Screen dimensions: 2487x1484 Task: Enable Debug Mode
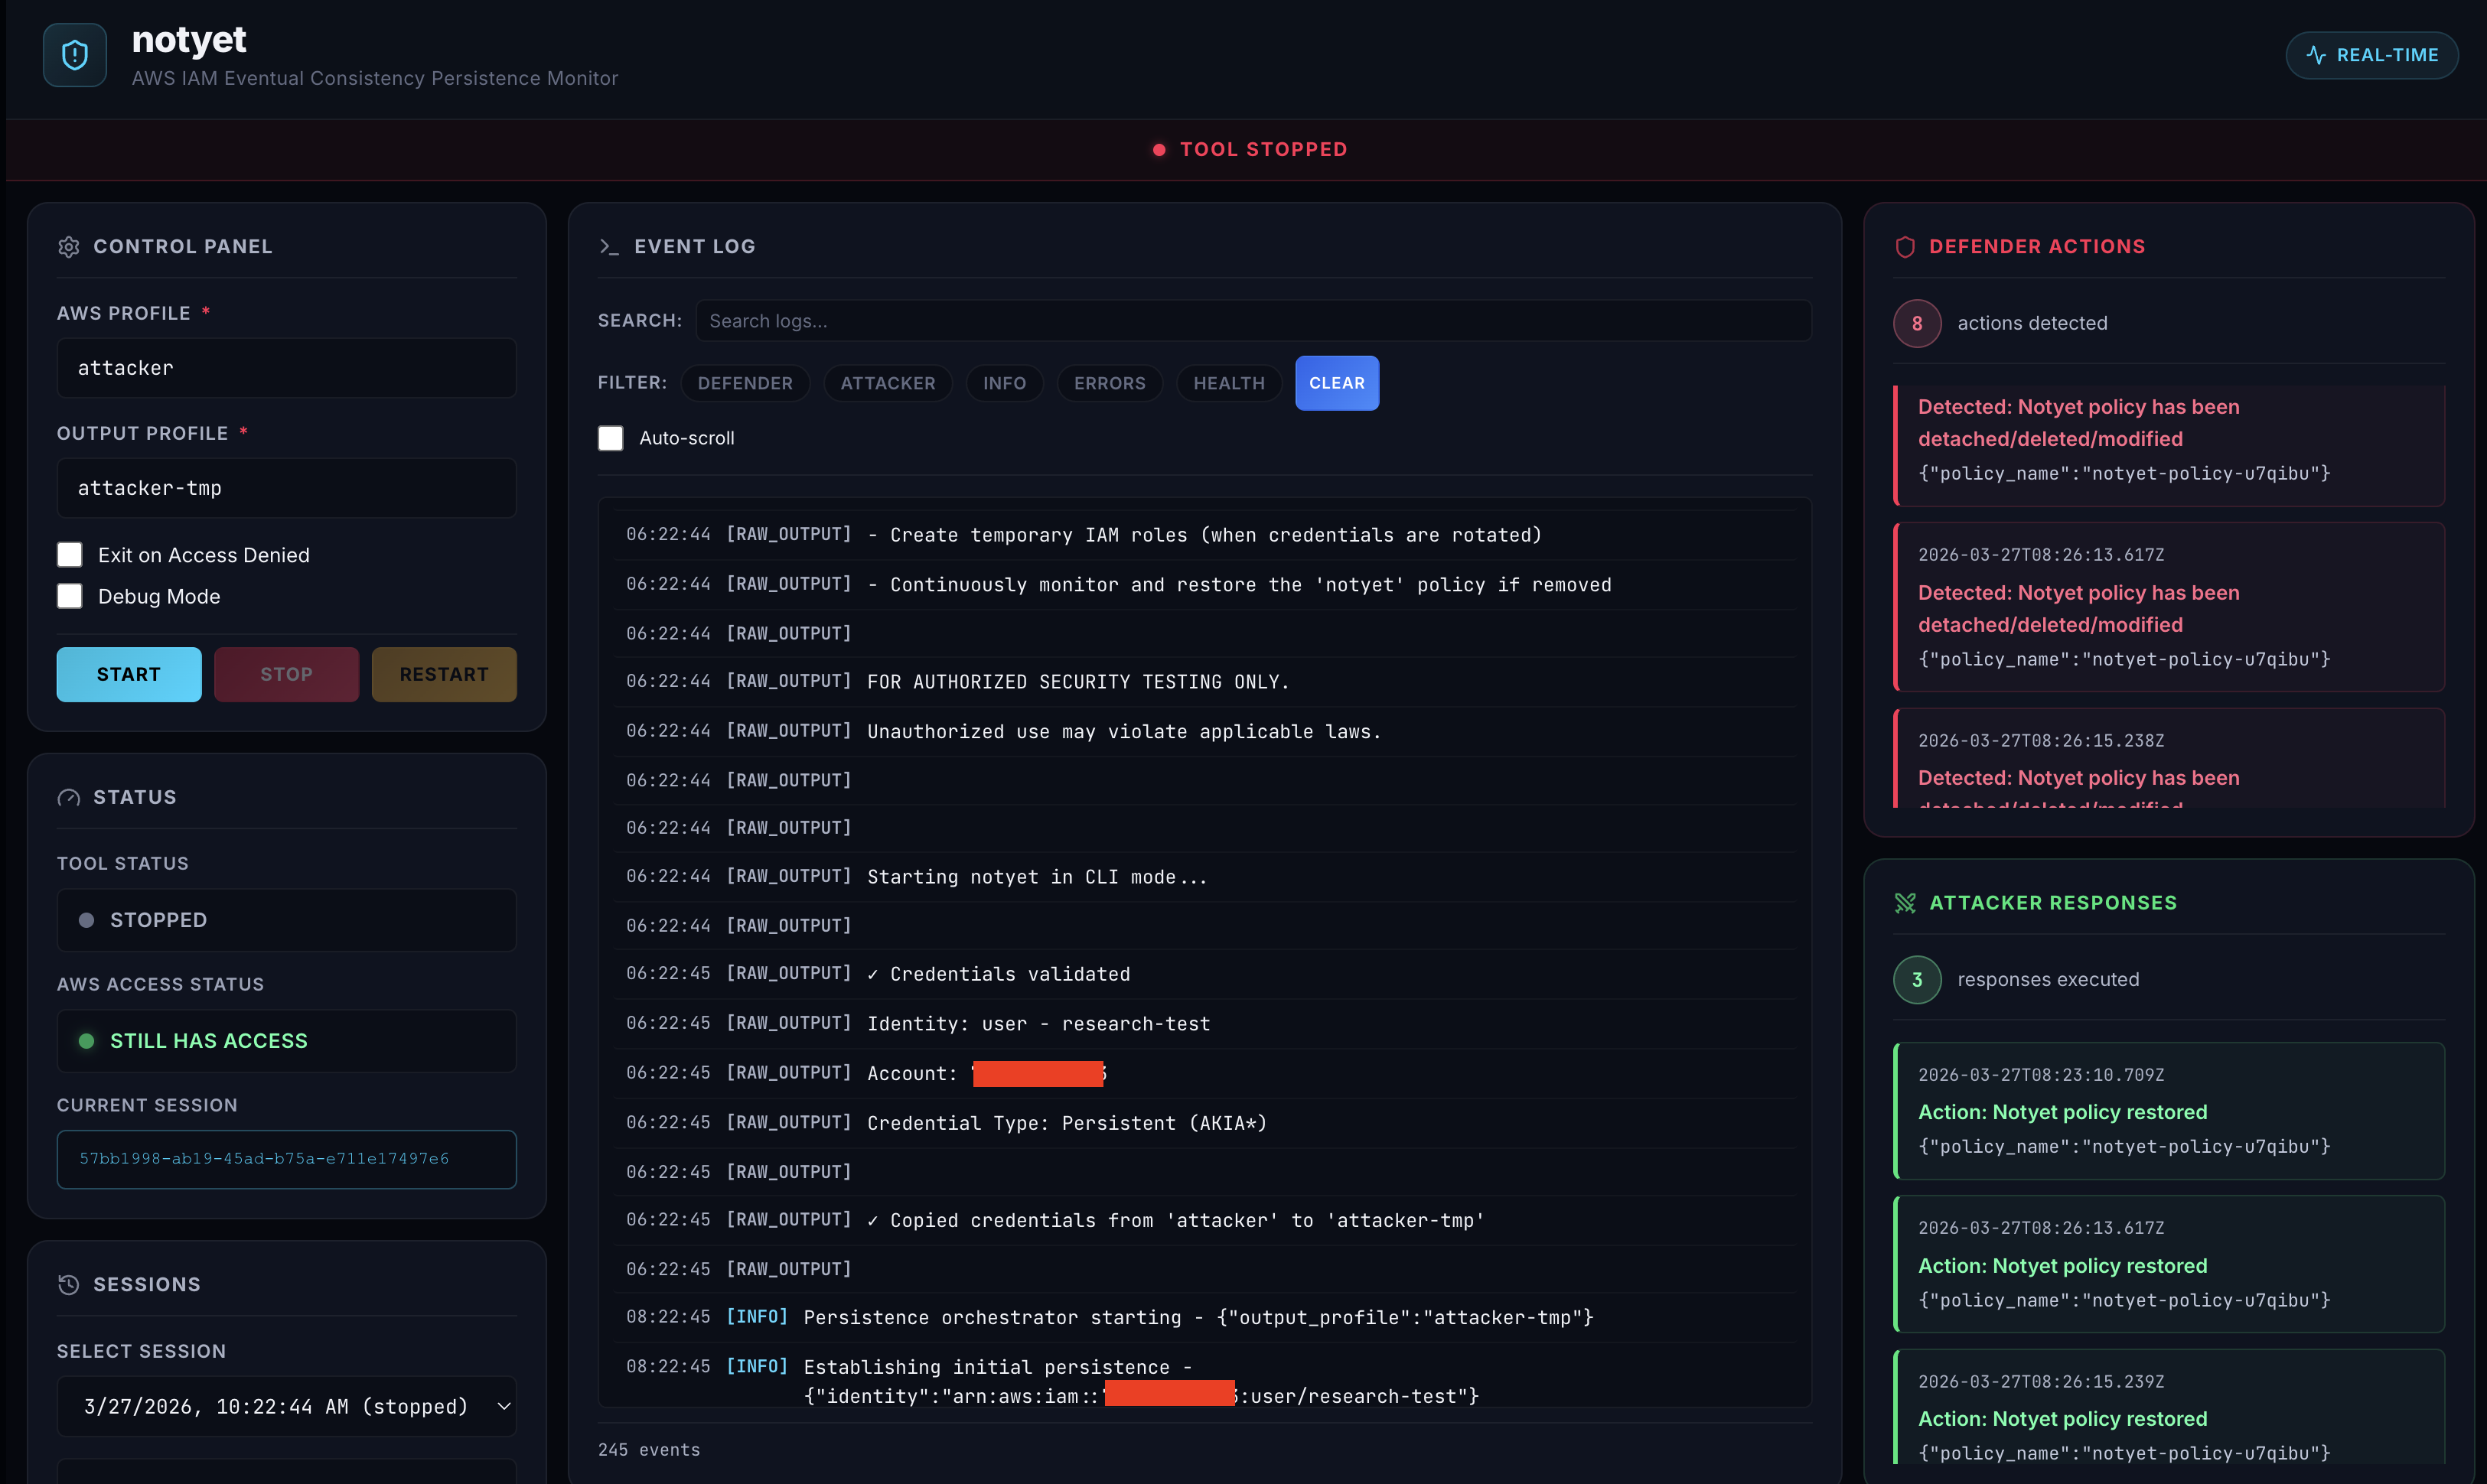tap(70, 596)
